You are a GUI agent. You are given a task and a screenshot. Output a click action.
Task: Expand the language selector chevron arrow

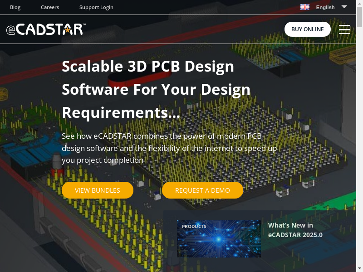(344, 7)
